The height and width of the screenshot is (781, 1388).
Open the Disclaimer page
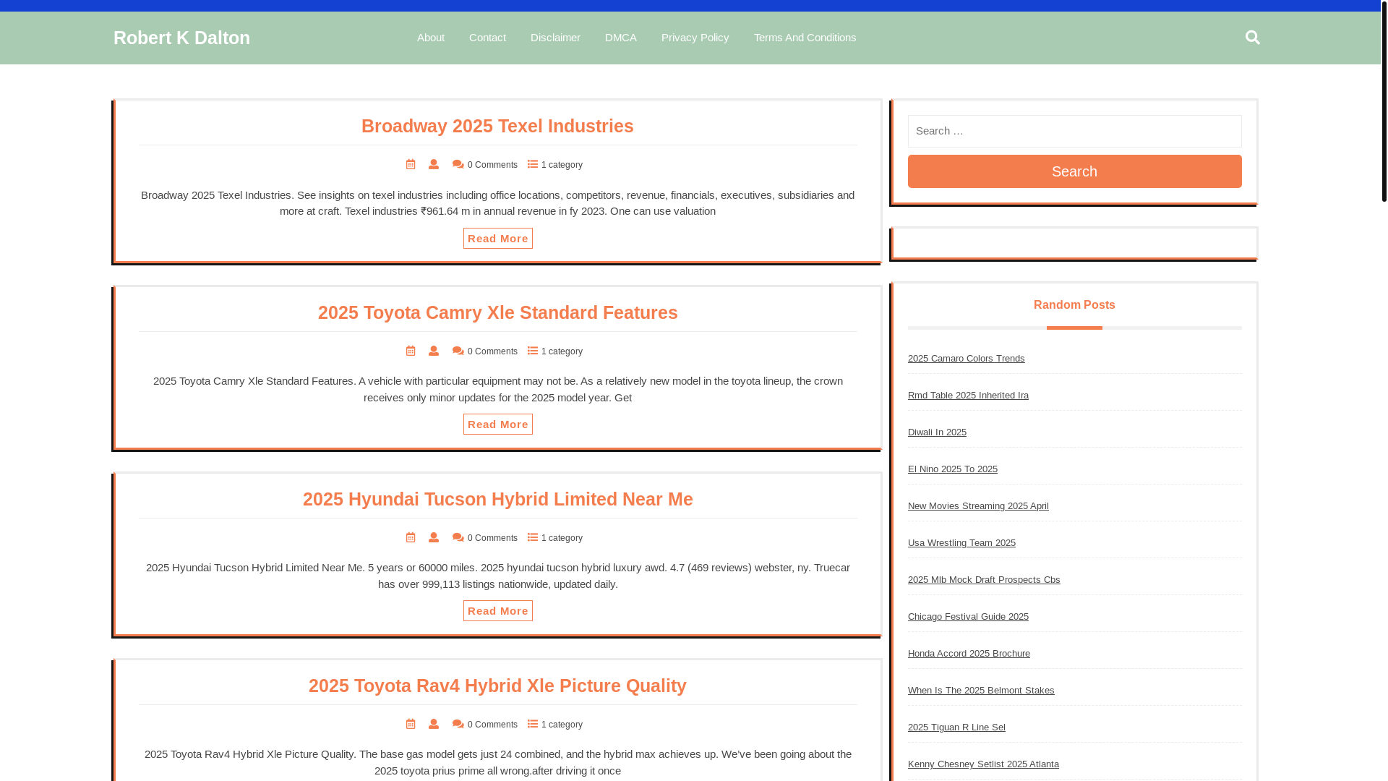pos(555,38)
